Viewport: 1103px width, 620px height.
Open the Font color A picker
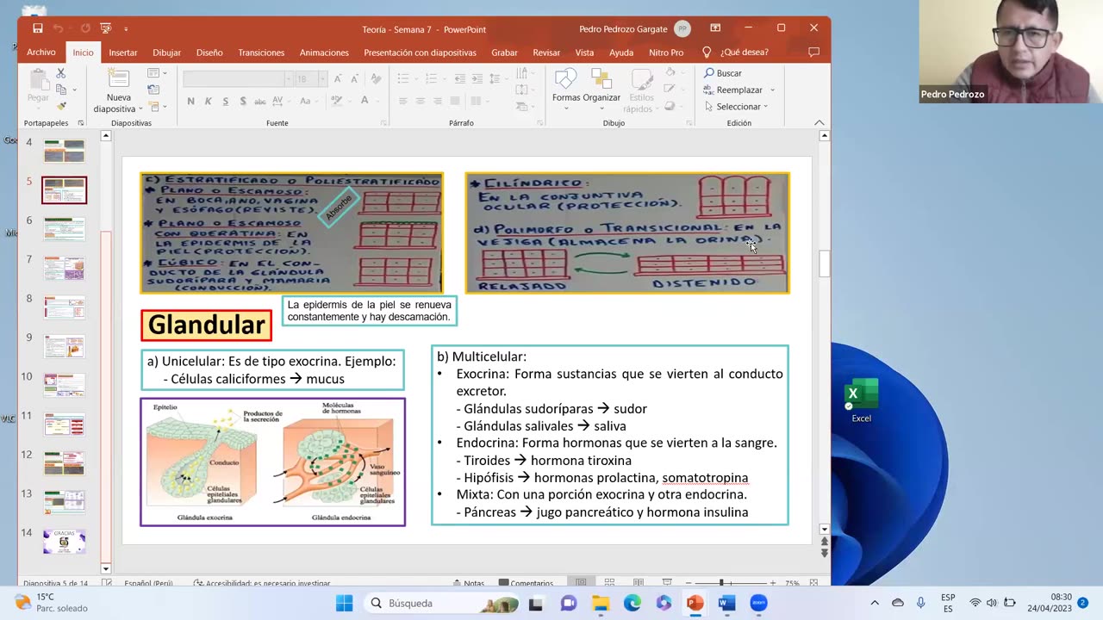365,101
